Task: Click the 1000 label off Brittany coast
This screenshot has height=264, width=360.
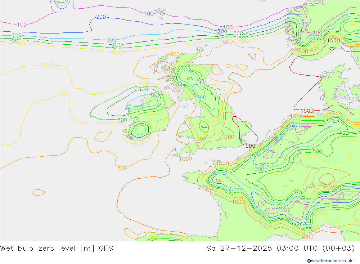Action: 222,164
